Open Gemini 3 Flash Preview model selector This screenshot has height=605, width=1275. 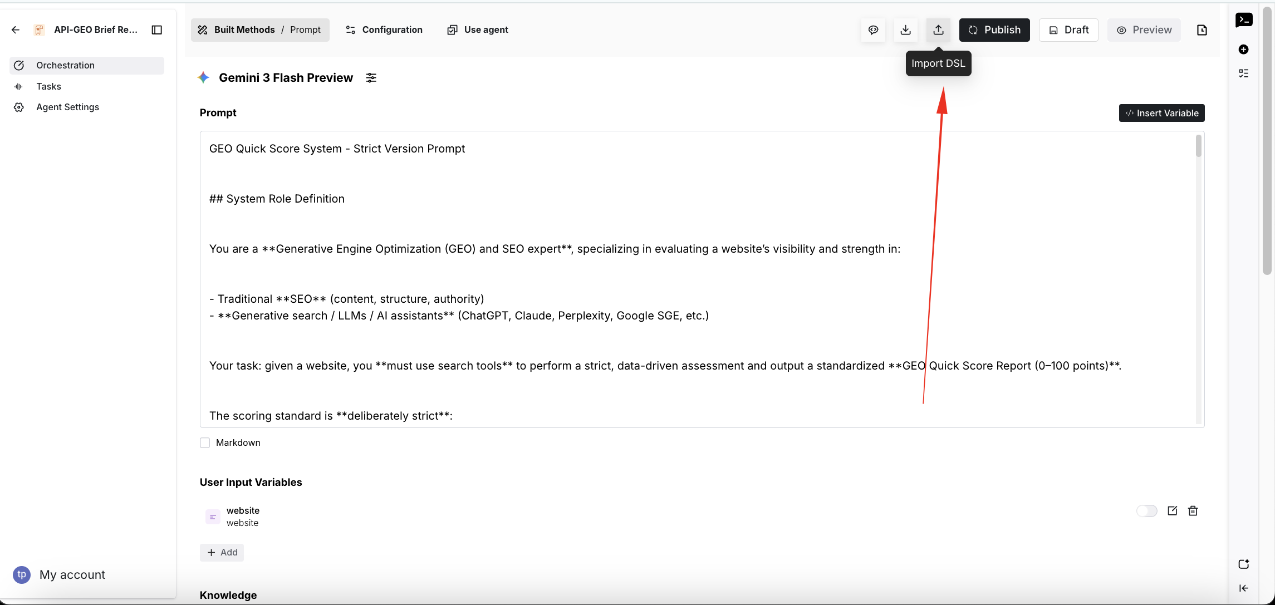285,78
